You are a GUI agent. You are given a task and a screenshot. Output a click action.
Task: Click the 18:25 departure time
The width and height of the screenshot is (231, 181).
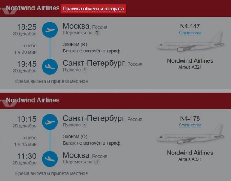point(27,27)
